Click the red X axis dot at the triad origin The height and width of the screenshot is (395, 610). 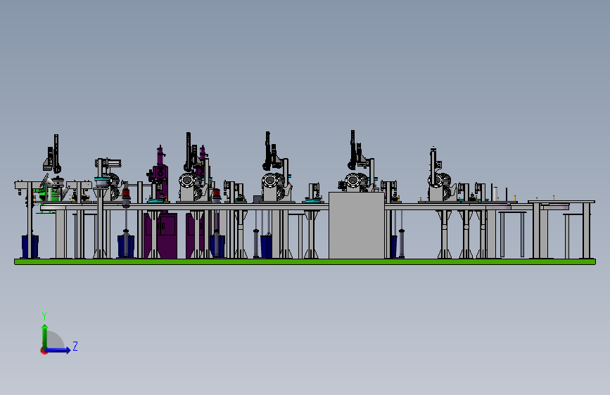[x=44, y=351]
